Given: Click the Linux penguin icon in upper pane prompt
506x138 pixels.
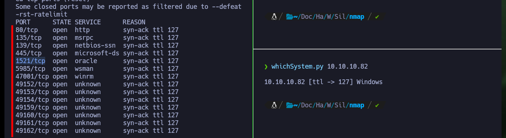Looking at the screenshot, I should [274, 17].
